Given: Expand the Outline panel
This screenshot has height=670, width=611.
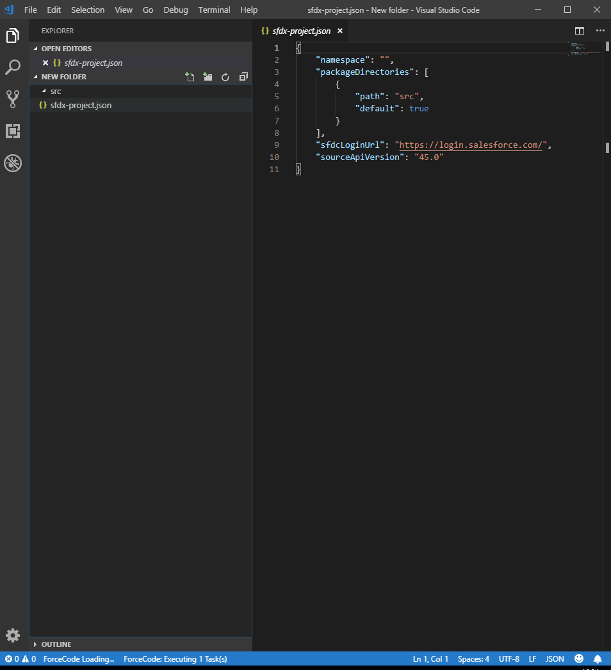Looking at the screenshot, I should pyautogui.click(x=56, y=644).
